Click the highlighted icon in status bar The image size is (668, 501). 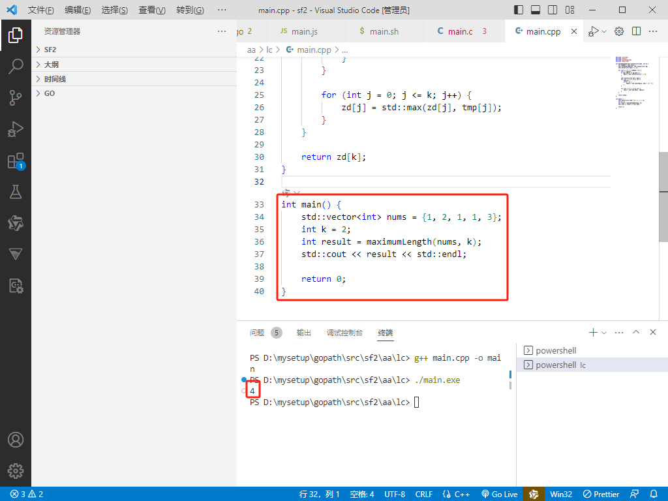534,494
